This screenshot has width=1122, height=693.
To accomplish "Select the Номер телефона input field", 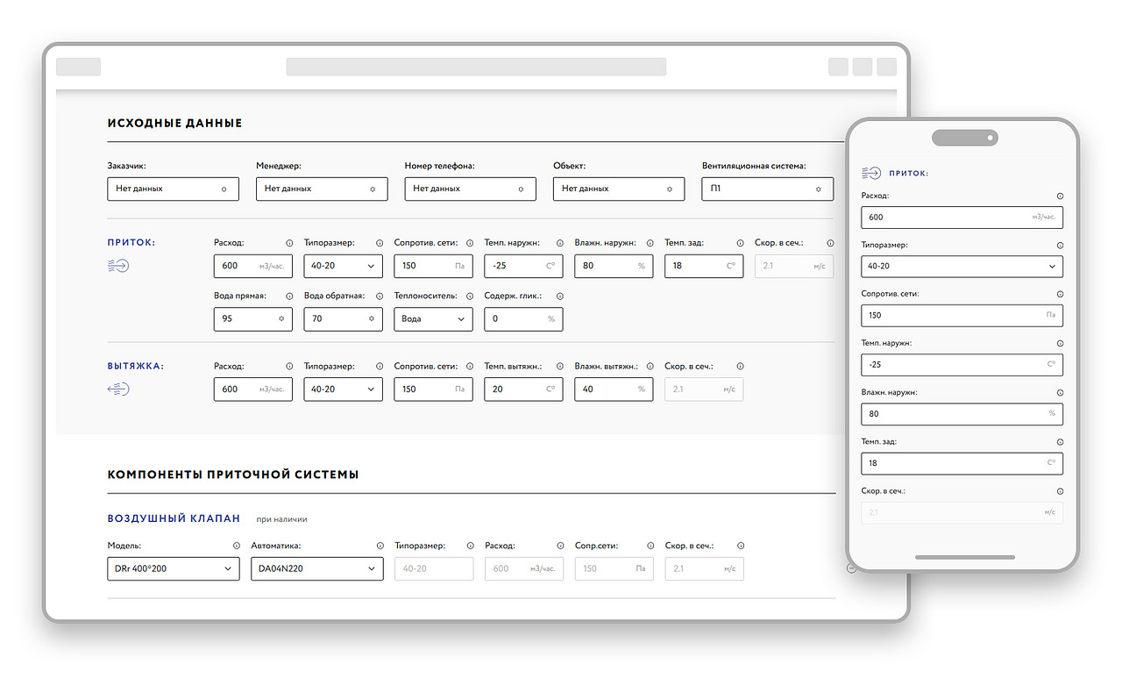I will [x=470, y=189].
